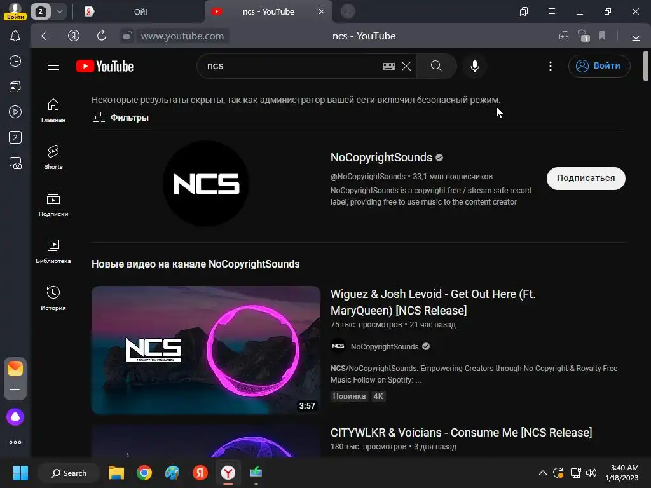651x488 pixels.
Task: Open Подписки in the sidebar
Action: point(53,204)
